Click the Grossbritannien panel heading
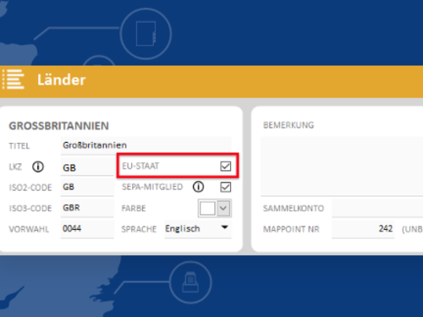This screenshot has width=423, height=317. [59, 126]
